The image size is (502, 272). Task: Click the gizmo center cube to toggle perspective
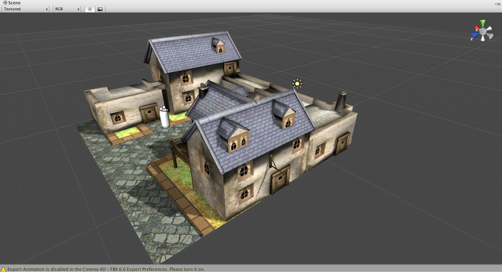(483, 31)
